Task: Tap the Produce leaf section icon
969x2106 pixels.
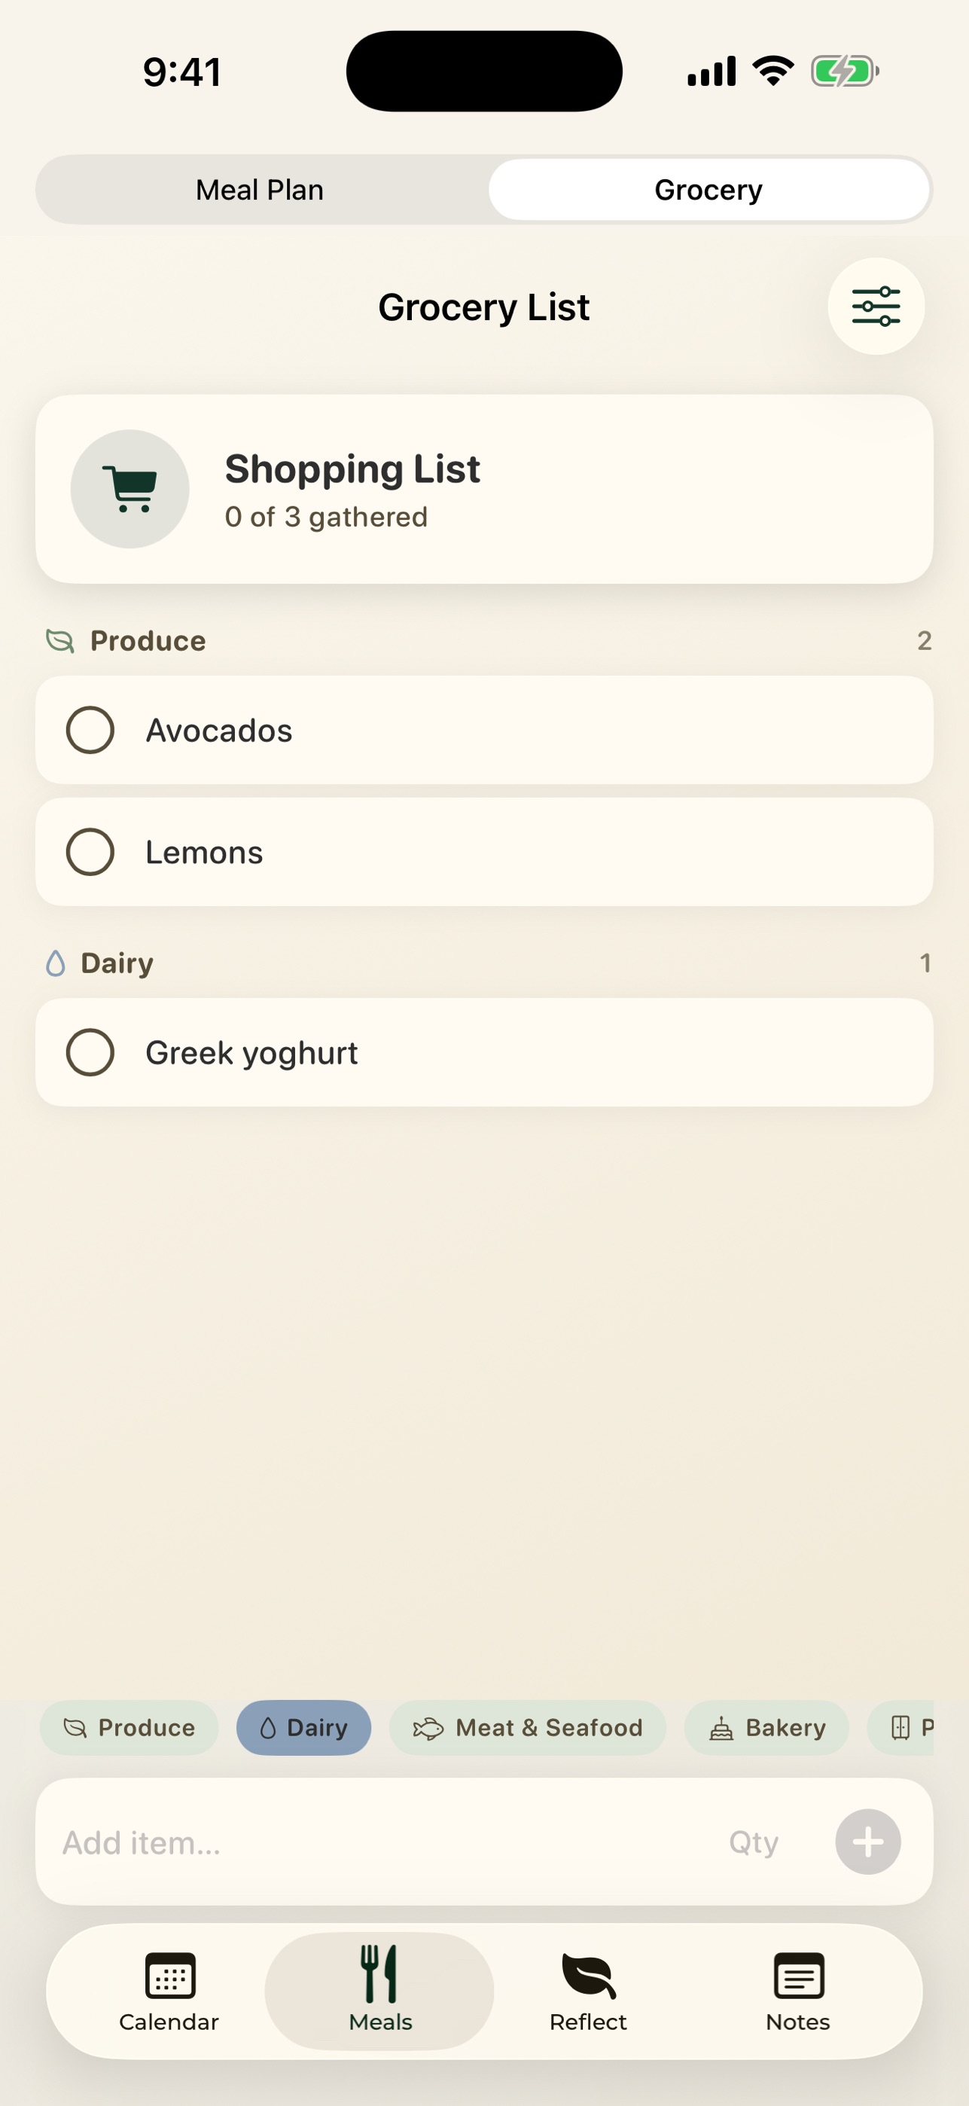Action: (60, 641)
